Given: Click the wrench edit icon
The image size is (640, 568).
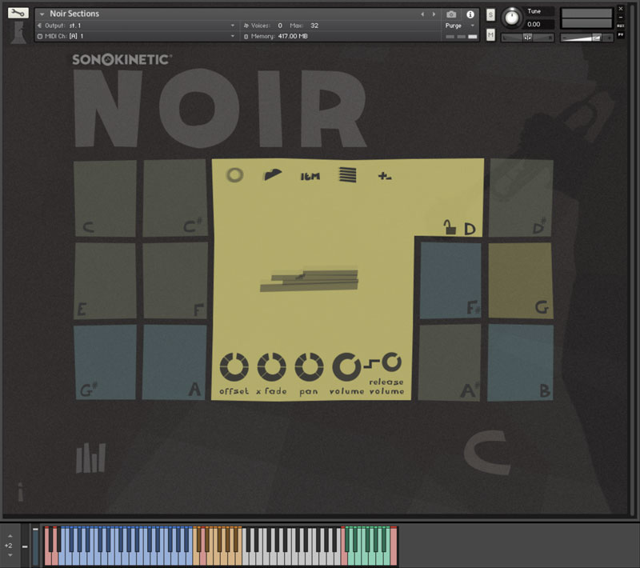Looking at the screenshot, I should [x=16, y=14].
